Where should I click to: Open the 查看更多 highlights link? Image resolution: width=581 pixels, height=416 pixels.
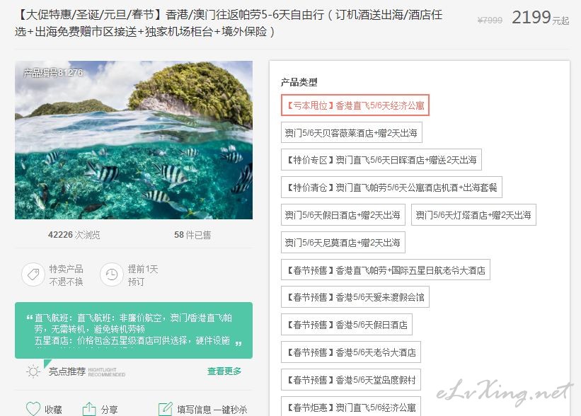click(x=224, y=371)
